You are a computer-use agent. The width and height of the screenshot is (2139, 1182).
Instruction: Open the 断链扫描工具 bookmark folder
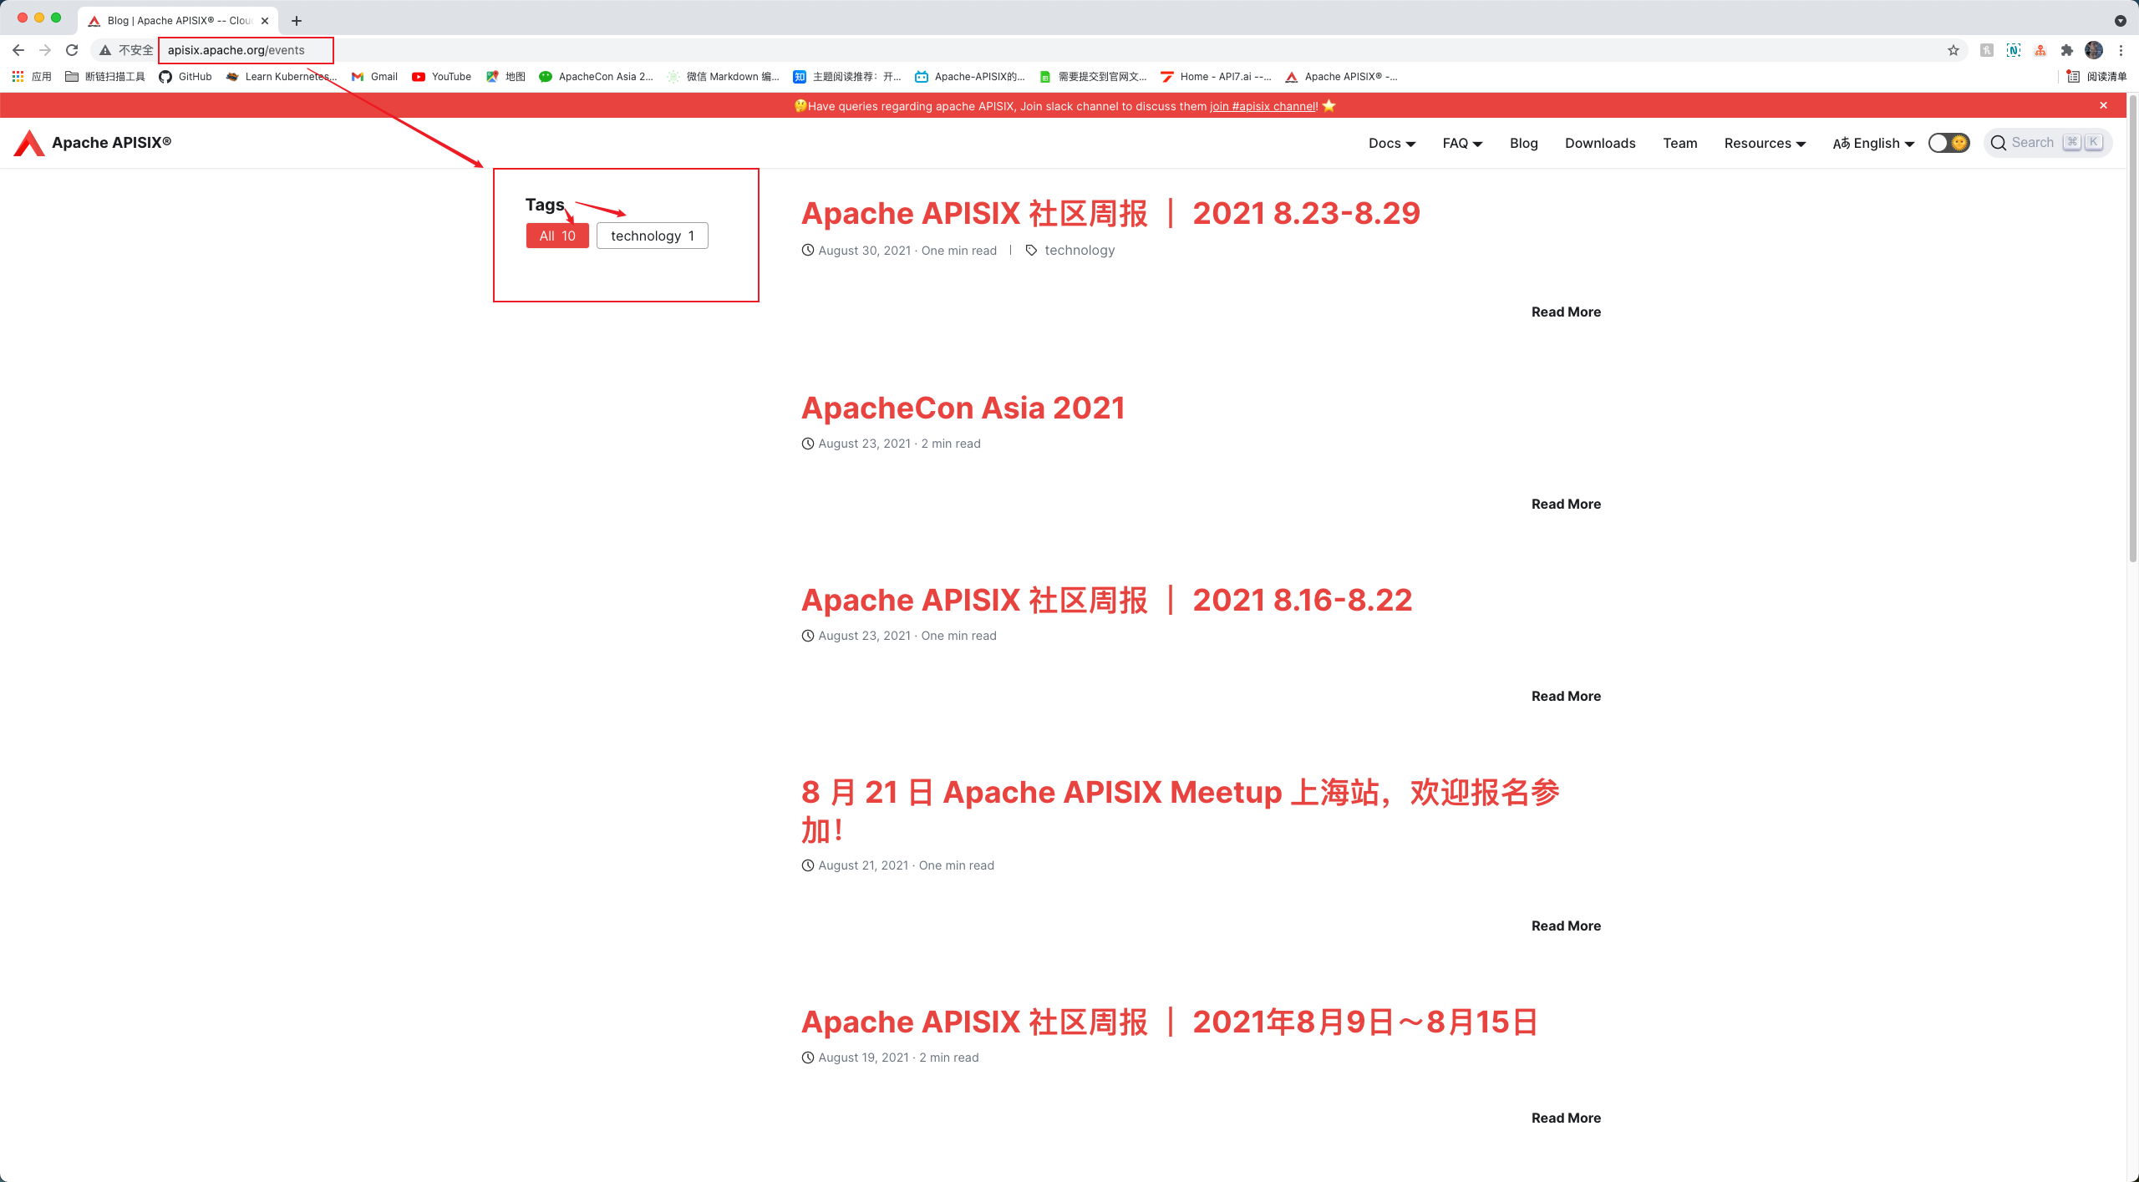[105, 76]
